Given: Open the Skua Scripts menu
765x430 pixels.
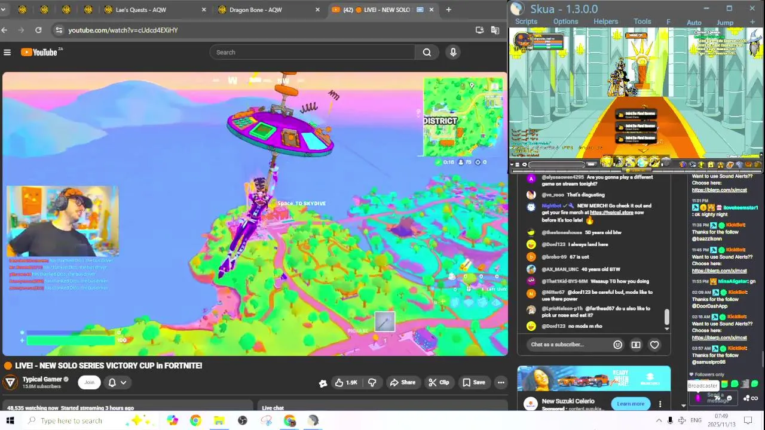Looking at the screenshot, I should point(526,21).
